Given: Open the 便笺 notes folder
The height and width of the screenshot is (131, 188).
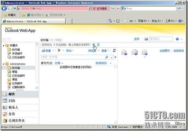Looking at the screenshot, I should [x=13, y=79].
